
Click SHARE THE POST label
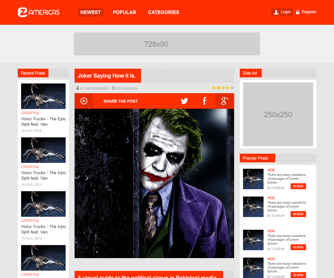pos(121,101)
